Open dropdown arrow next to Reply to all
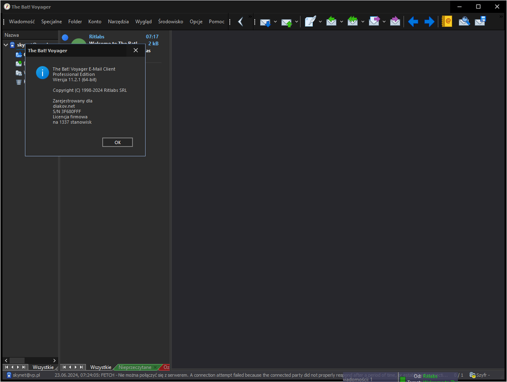Viewport: 507px width, 382px height. click(363, 21)
